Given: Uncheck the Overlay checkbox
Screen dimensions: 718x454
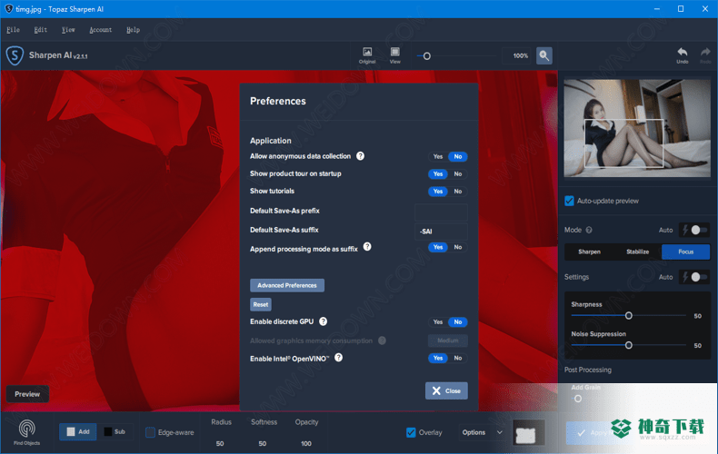Looking at the screenshot, I should tap(411, 432).
